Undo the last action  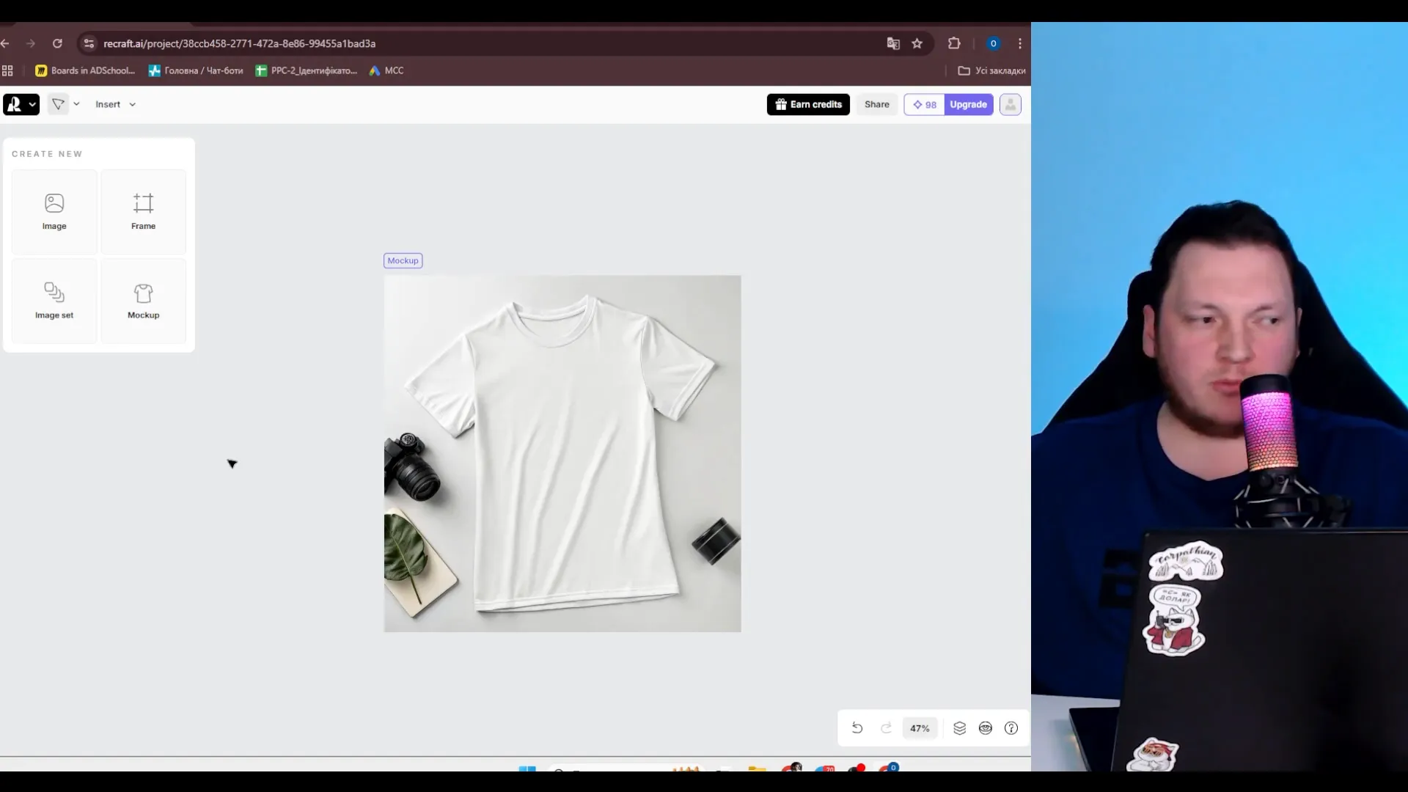(857, 728)
